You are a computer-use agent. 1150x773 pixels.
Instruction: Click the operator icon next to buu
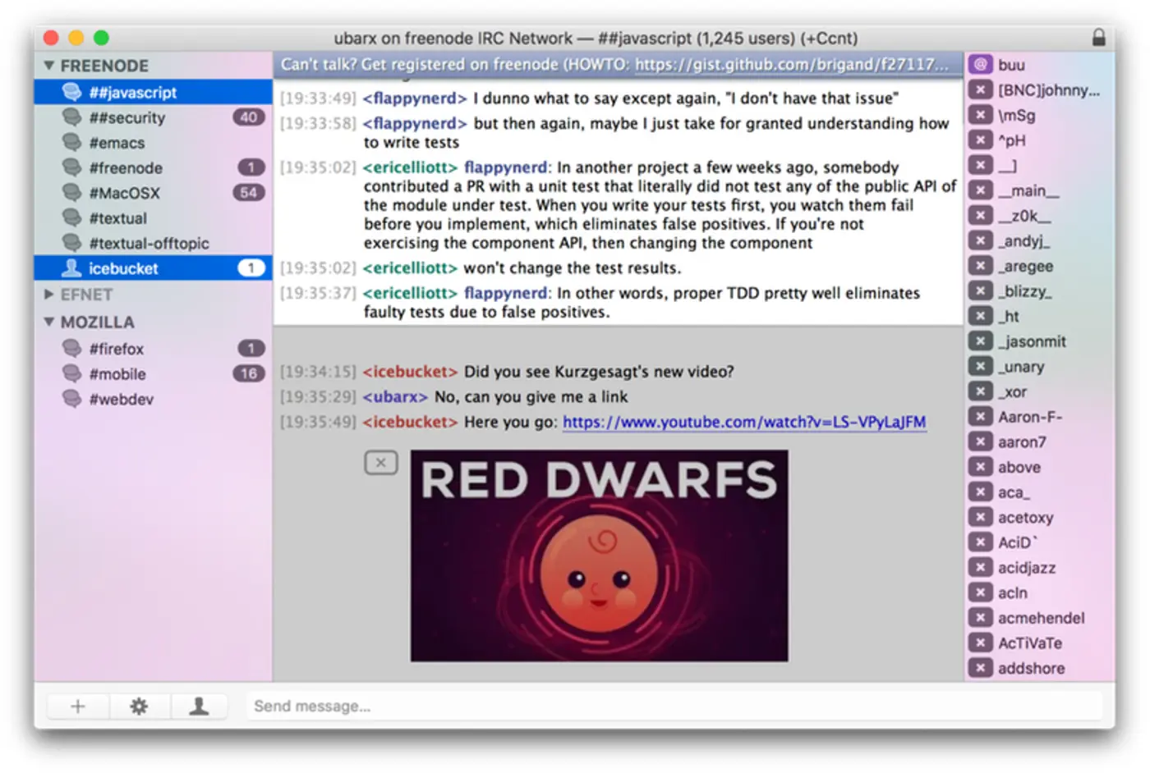[x=980, y=64]
